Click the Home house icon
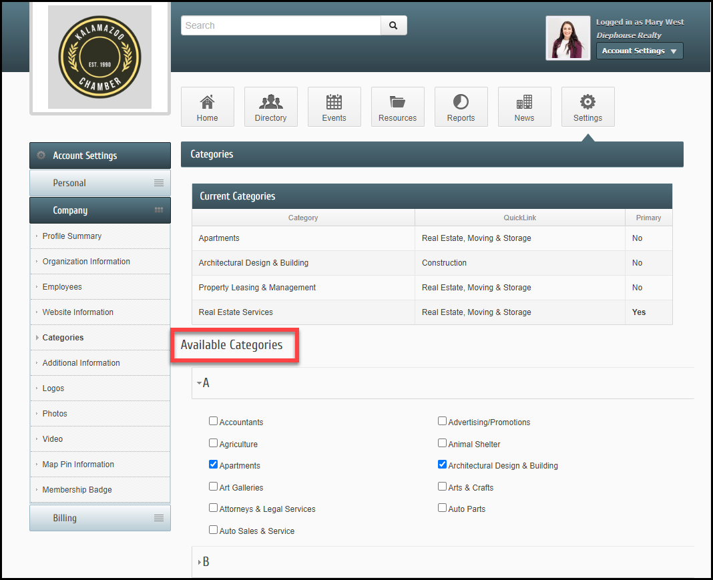713x580 pixels. (207, 102)
